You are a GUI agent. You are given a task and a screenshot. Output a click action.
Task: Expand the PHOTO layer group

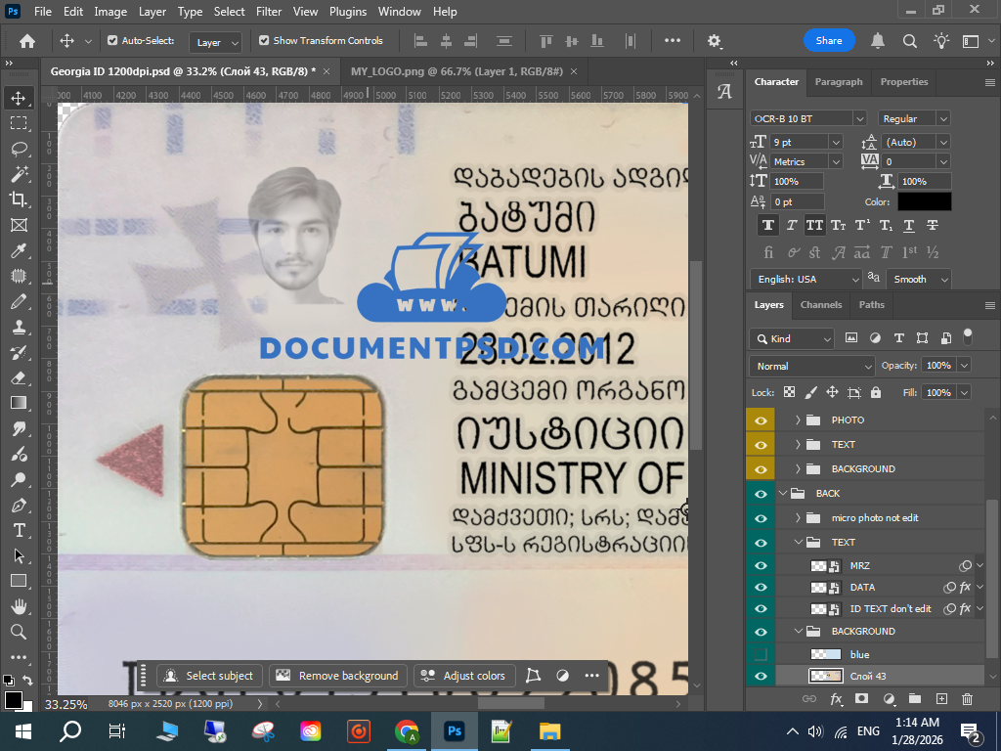(798, 420)
